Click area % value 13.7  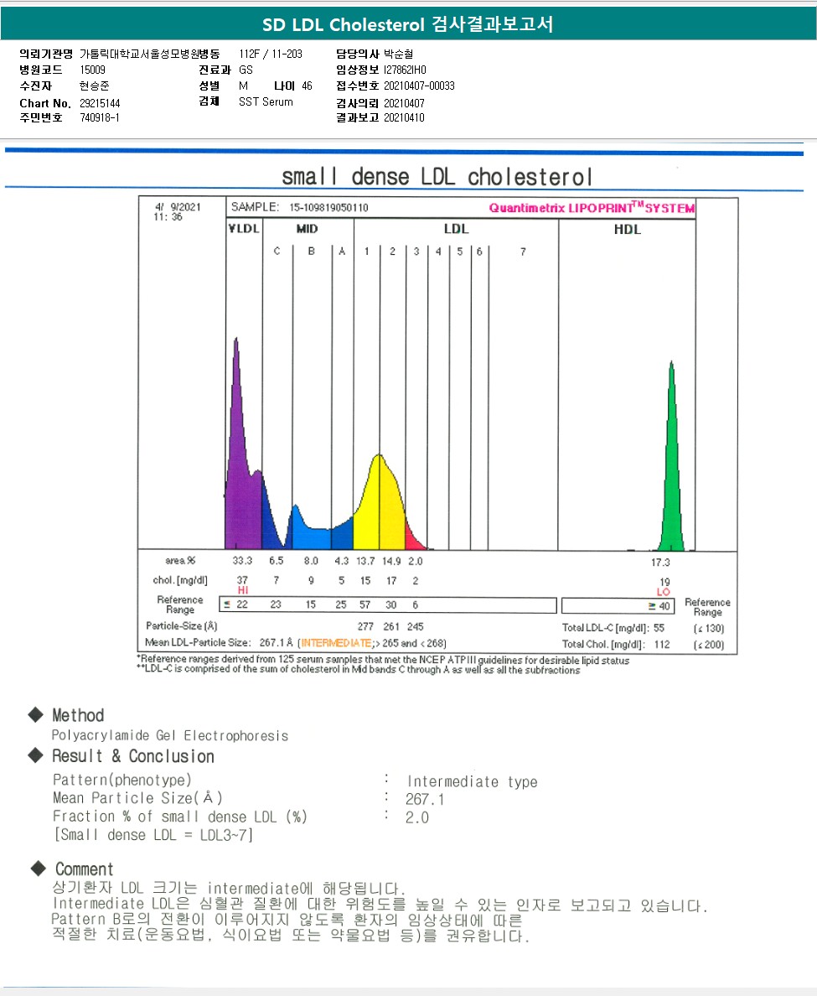click(x=365, y=561)
